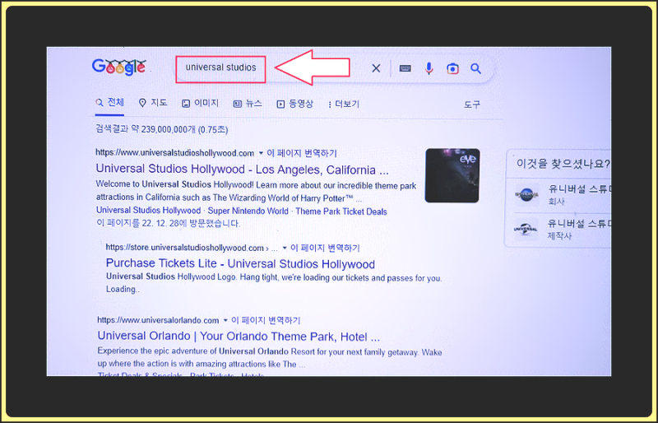Switch to the 지도 tab
Image resolution: width=658 pixels, height=423 pixels.
[153, 103]
